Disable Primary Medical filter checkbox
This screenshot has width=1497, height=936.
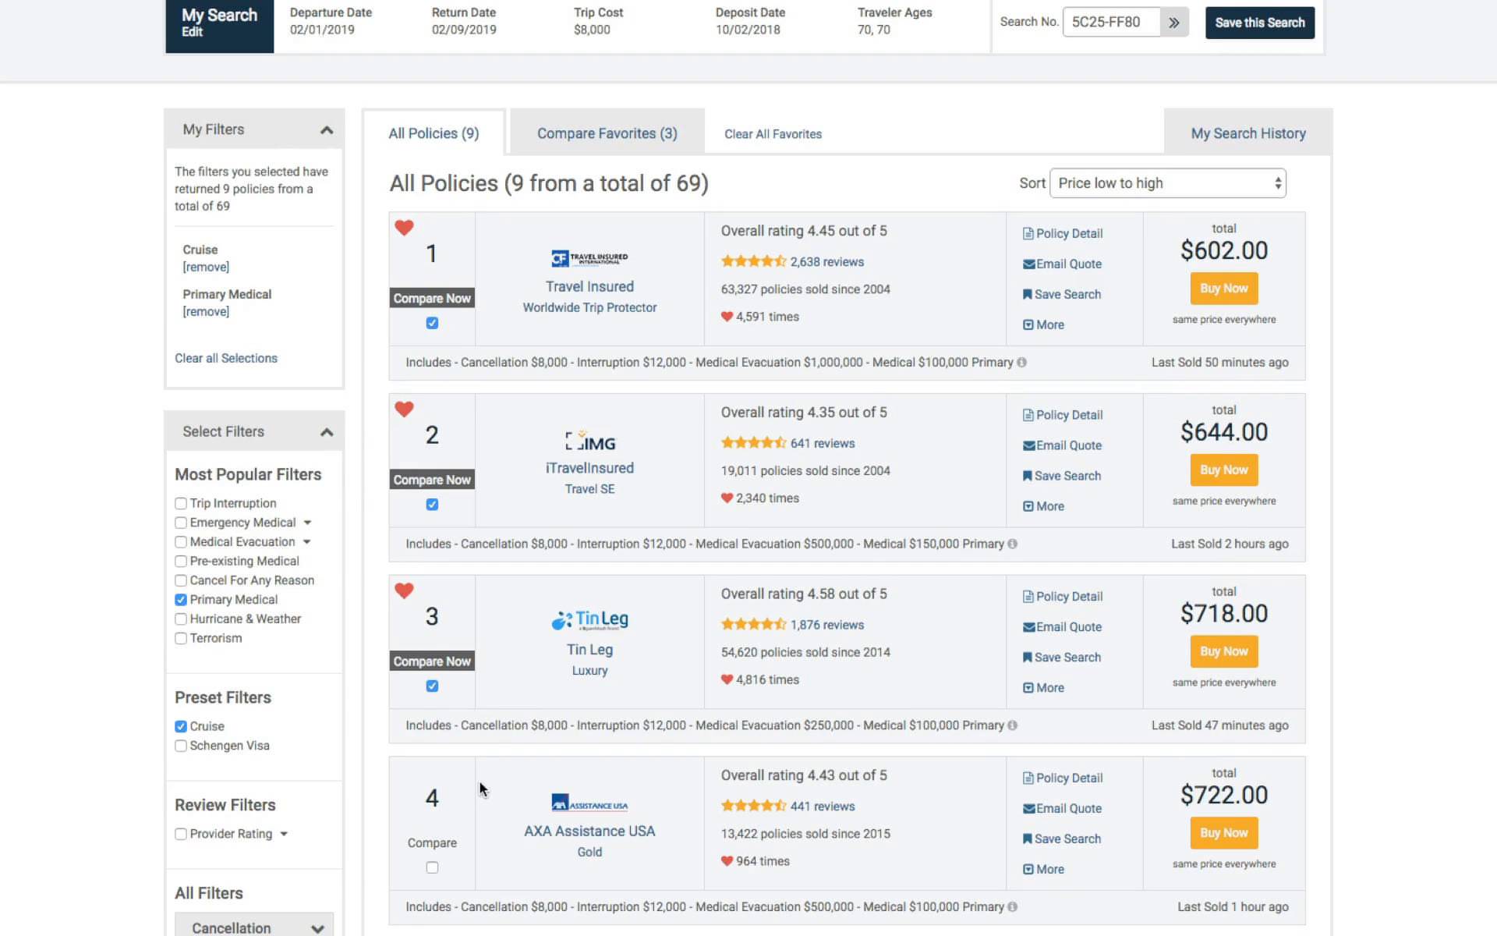pos(181,600)
